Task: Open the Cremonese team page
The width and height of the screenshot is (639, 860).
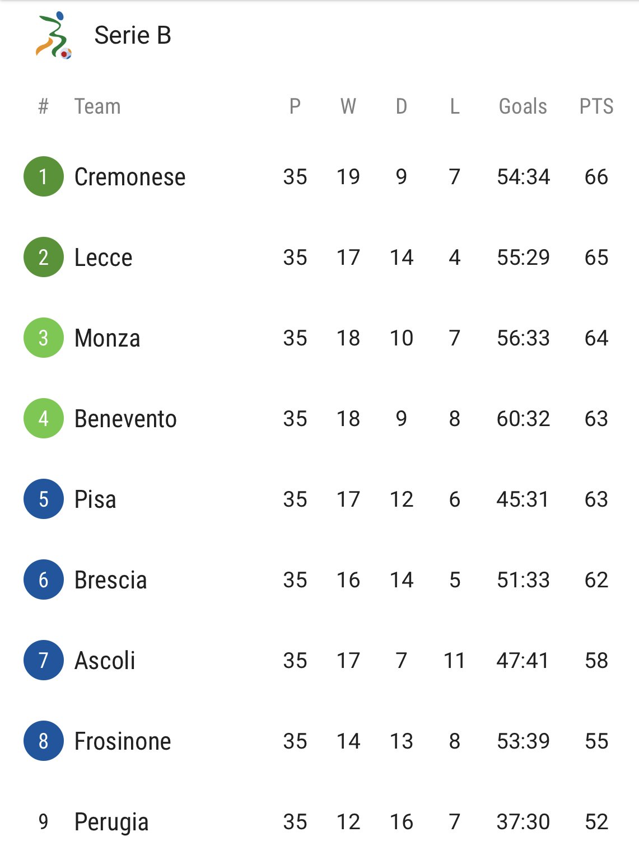Action: pyautogui.click(x=130, y=177)
